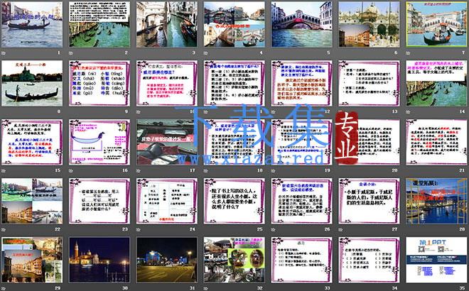
Task: Select slide 25 with large bold question text
Action: (234, 201)
